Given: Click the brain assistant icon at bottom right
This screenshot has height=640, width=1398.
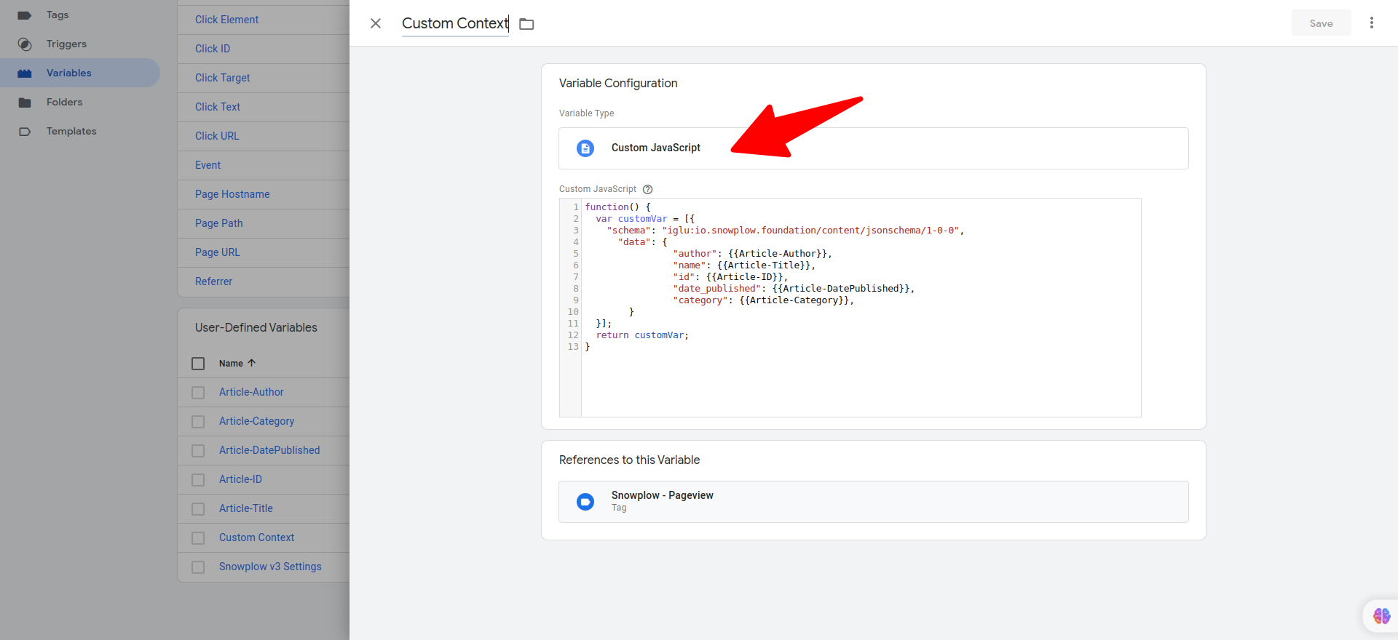Looking at the screenshot, I should (x=1381, y=616).
